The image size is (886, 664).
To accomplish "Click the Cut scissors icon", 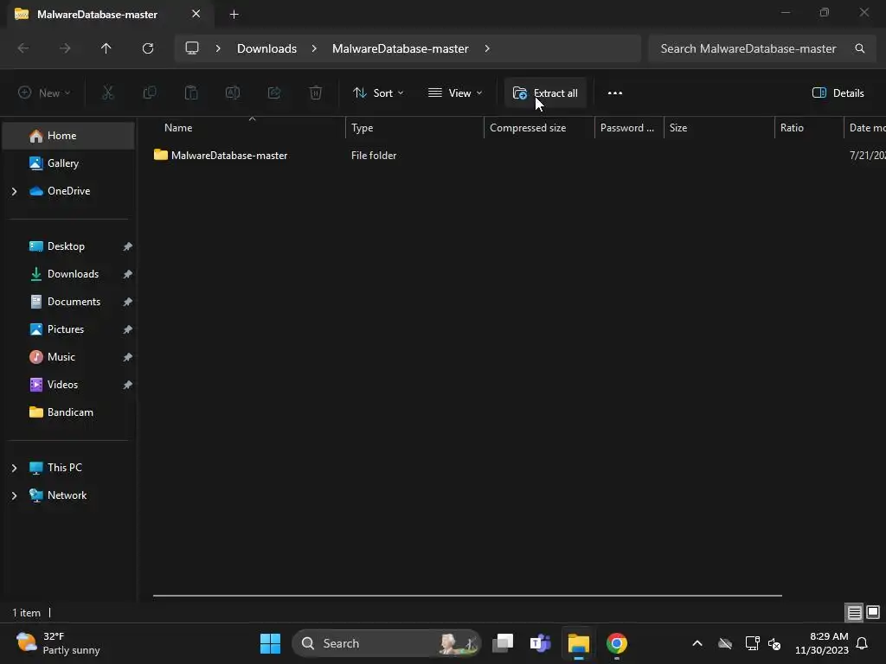I will 107,93.
